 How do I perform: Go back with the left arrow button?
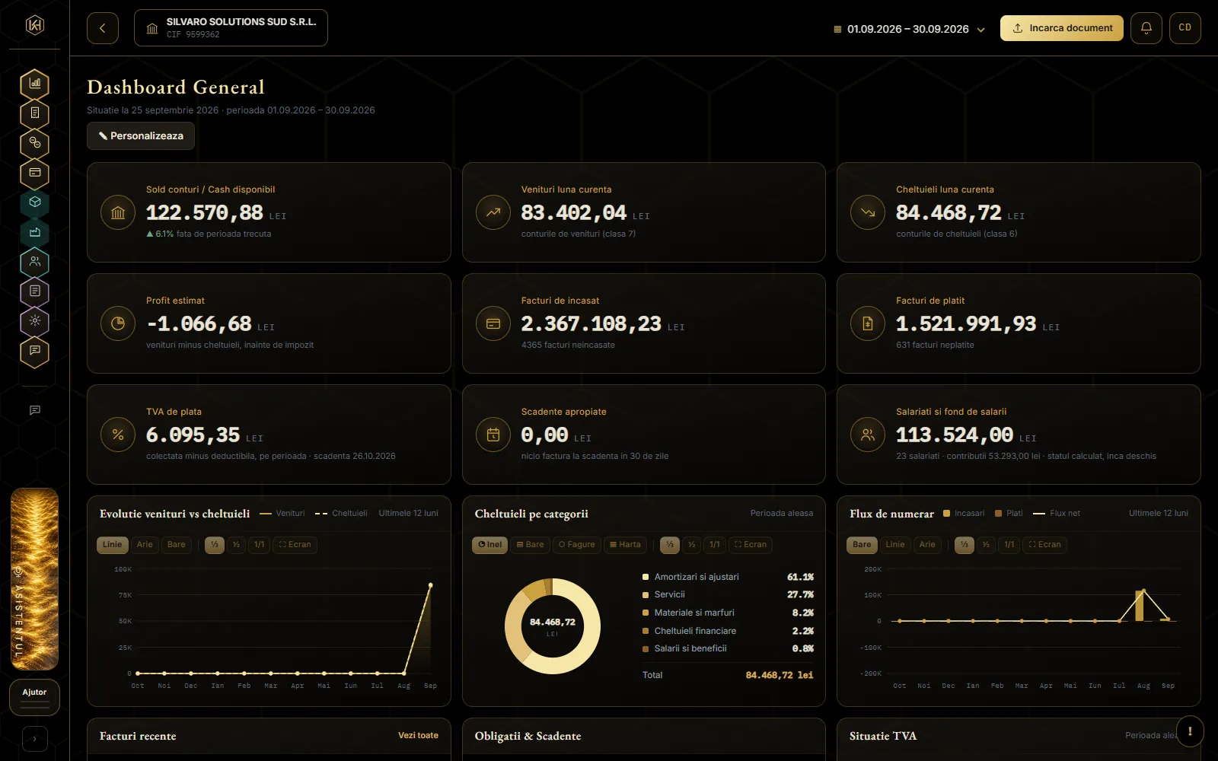click(x=103, y=28)
